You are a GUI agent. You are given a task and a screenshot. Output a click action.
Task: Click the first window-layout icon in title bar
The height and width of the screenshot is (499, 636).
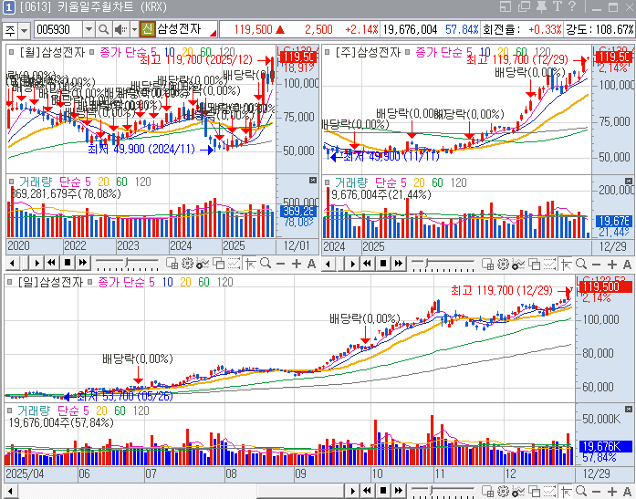[x=506, y=7]
